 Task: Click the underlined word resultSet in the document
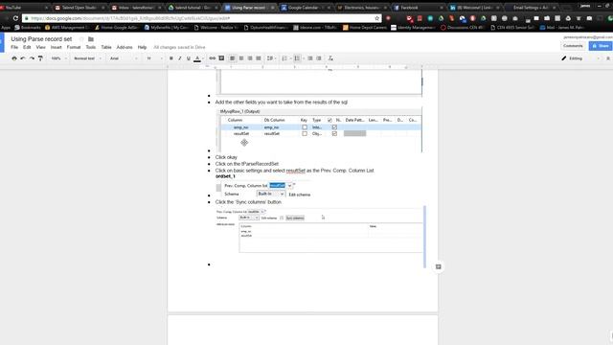pyautogui.click(x=296, y=171)
